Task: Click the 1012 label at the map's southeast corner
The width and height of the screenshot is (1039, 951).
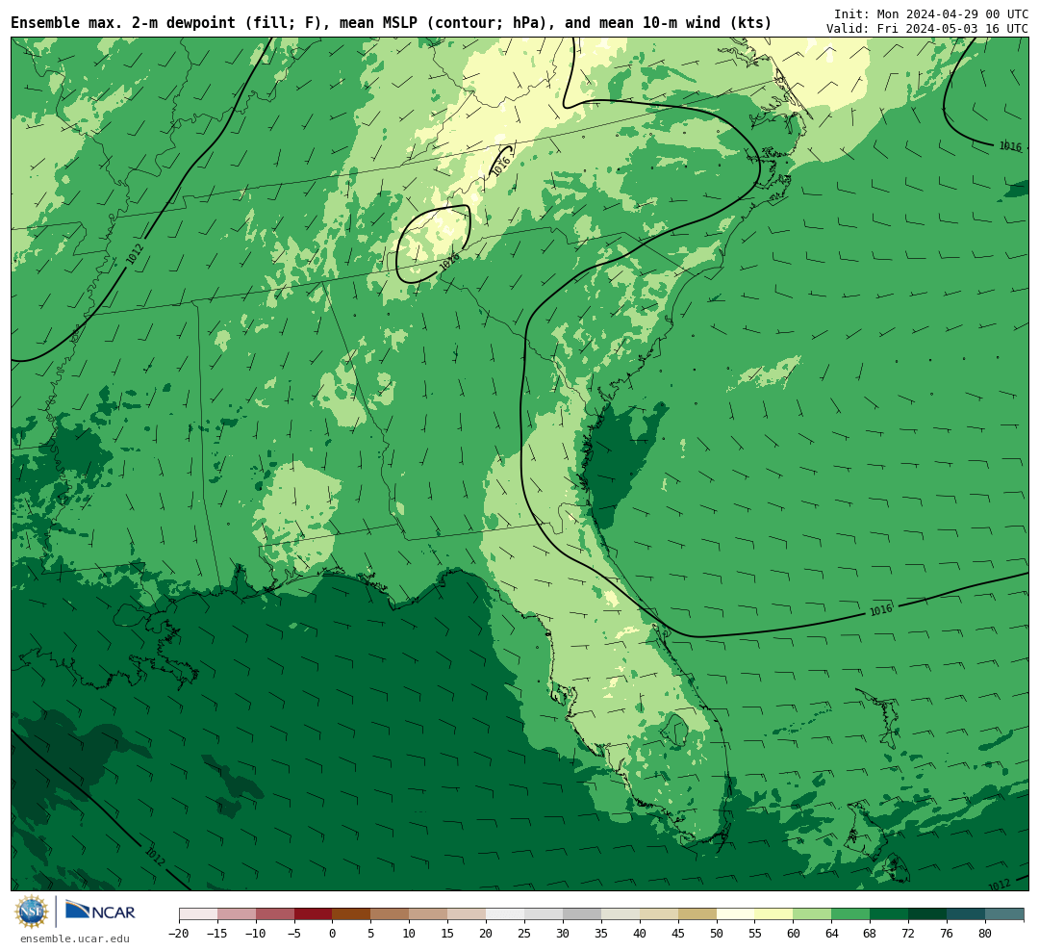Action: [1000, 884]
